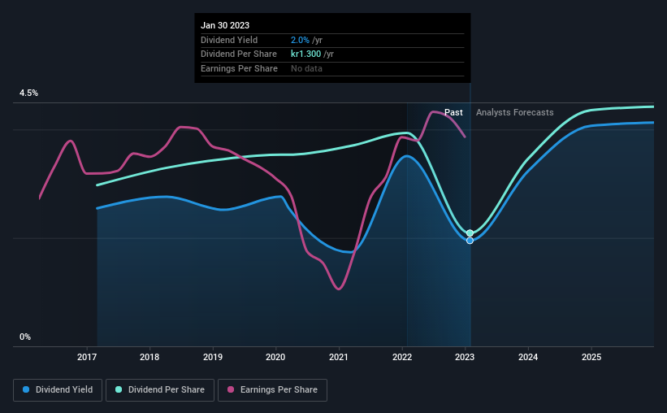
Task: Click the teal Dividend Per Share legend dot
Action: coord(119,389)
